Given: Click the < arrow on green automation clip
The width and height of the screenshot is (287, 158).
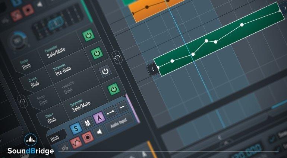Looking at the screenshot, I should tap(153, 70).
